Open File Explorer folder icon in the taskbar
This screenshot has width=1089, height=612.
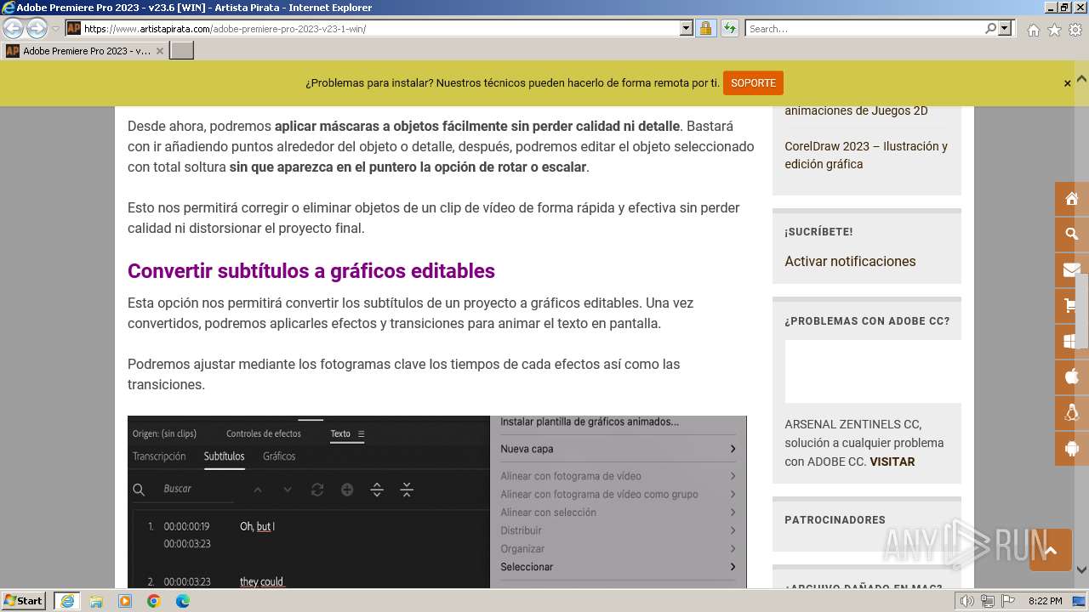point(96,601)
